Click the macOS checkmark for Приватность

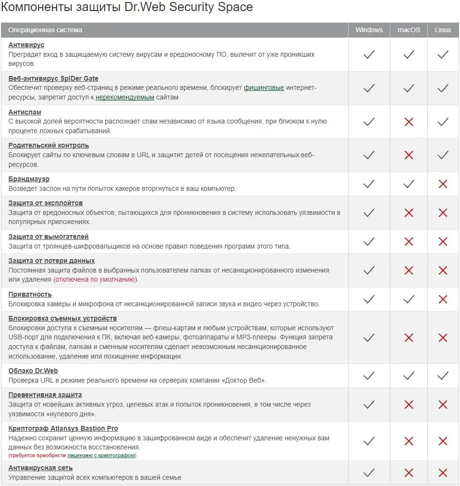(x=409, y=299)
